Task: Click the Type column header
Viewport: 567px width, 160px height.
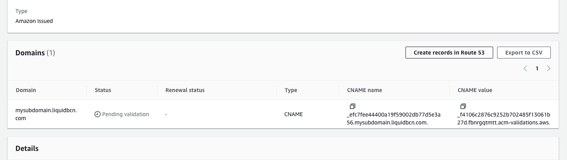Action: 291,90
